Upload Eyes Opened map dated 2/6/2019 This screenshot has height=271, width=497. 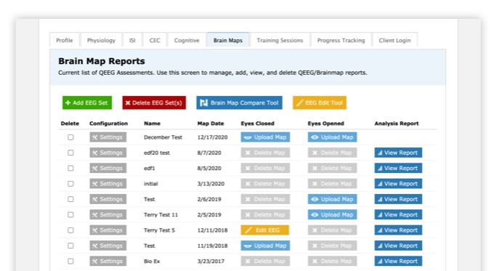coord(332,199)
